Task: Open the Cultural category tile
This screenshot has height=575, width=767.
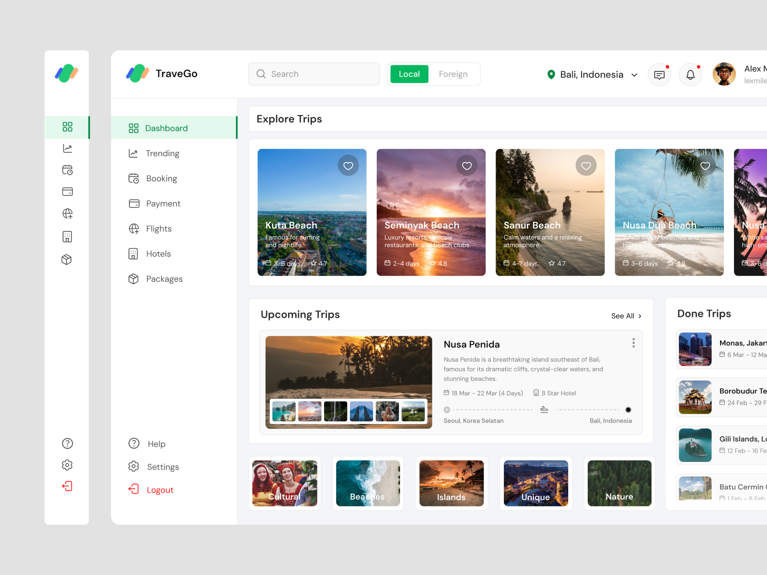Action: (x=285, y=483)
